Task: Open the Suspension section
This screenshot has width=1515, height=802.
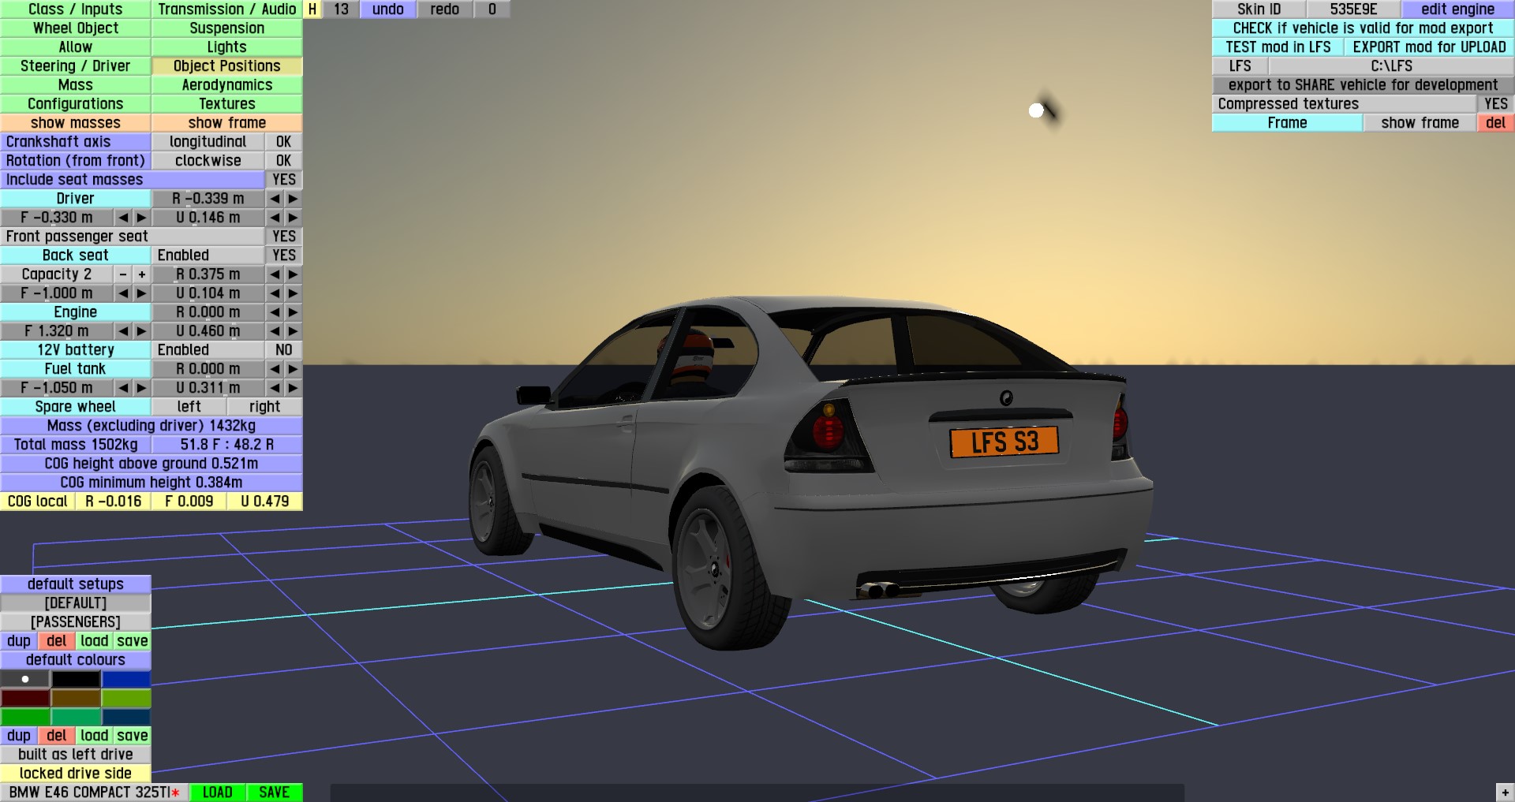Action: tap(227, 28)
